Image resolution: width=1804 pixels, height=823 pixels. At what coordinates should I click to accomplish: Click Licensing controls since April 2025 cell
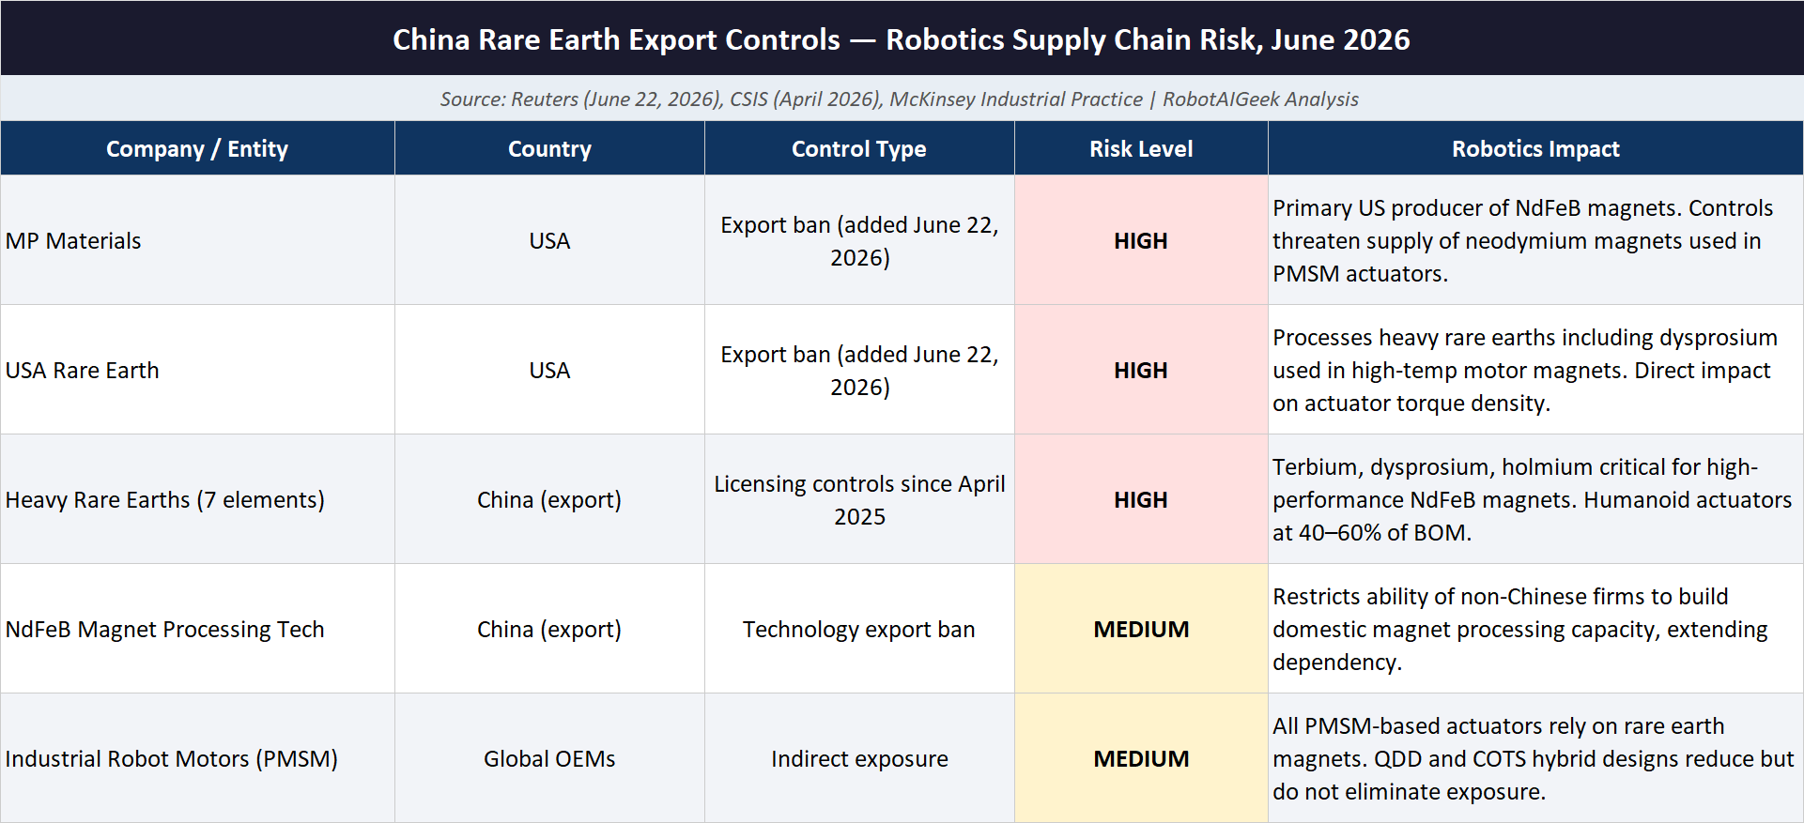pos(859,499)
